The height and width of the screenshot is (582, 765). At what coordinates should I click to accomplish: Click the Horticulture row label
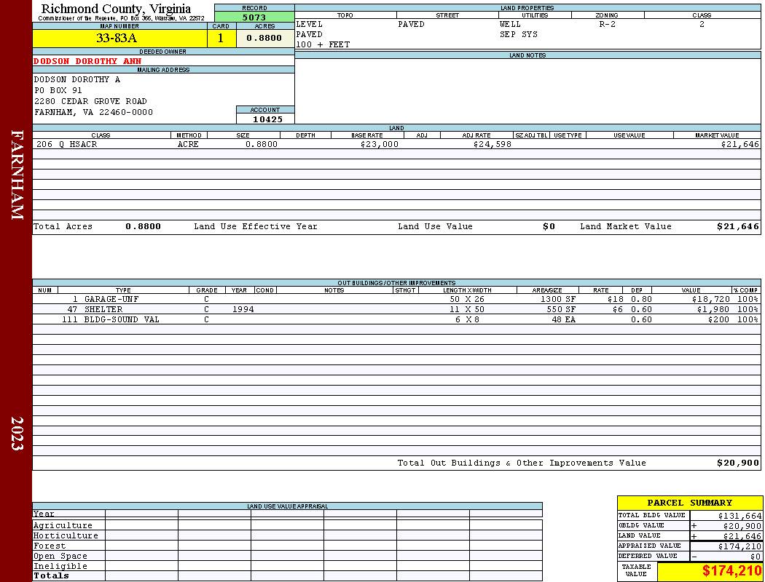(x=66, y=535)
